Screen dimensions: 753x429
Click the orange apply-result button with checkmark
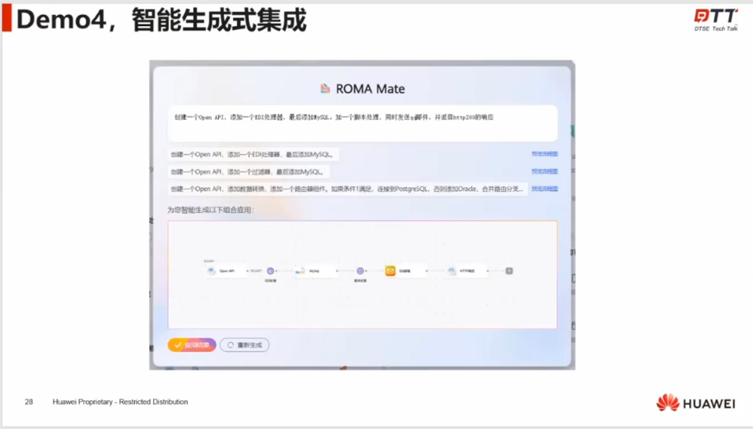pos(192,345)
